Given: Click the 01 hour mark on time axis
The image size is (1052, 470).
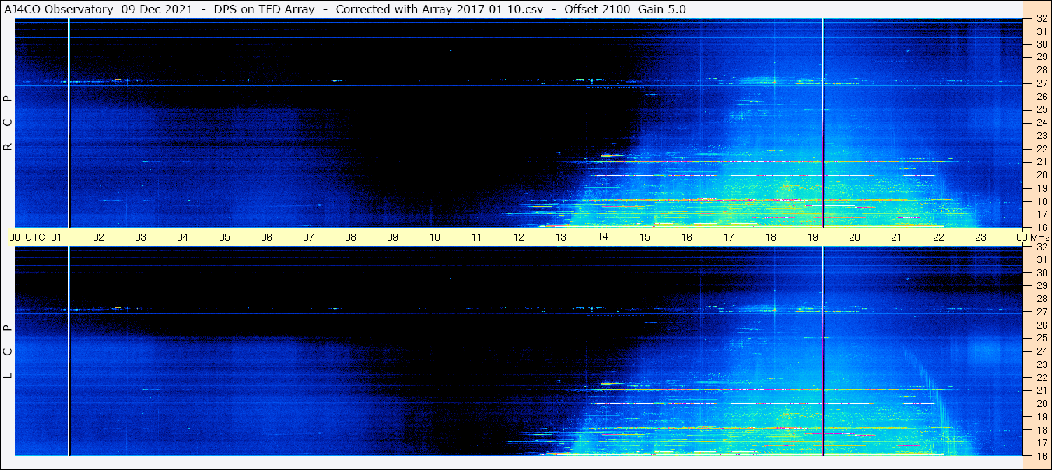Looking at the screenshot, I should [x=57, y=237].
